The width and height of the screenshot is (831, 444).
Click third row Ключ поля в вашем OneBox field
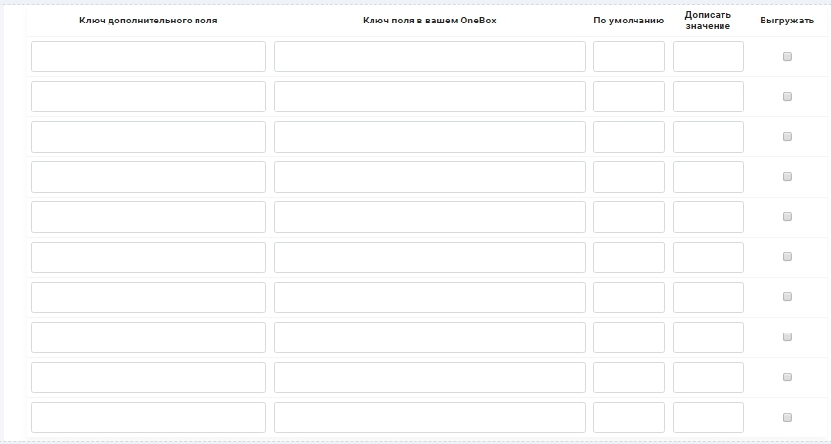[x=429, y=137]
